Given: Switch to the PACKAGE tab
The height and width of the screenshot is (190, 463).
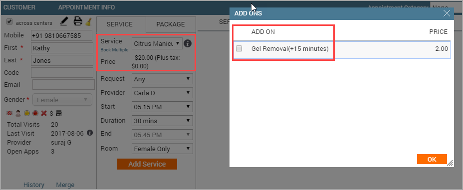Looking at the screenshot, I should [171, 24].
